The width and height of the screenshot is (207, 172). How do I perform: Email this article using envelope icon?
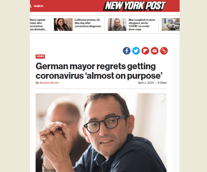pos(154,51)
